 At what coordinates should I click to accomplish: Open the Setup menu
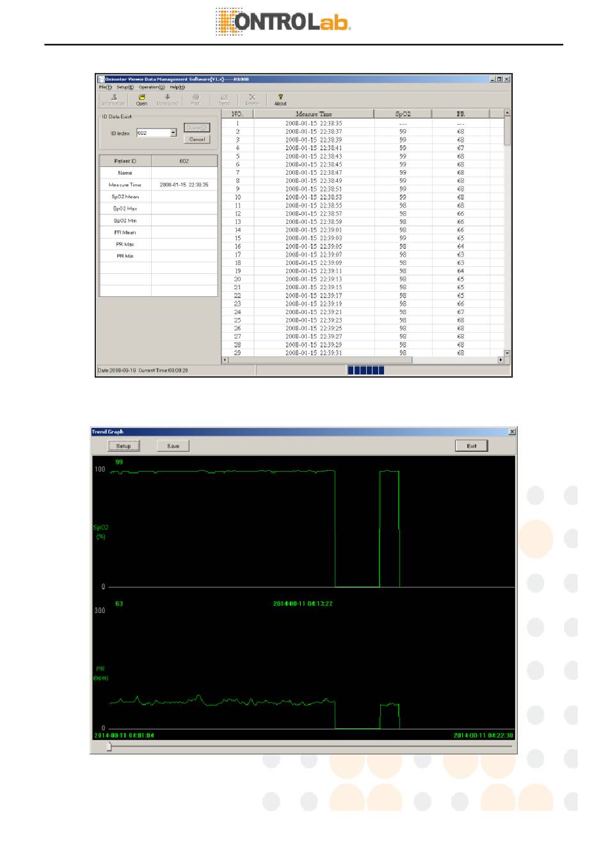pos(125,87)
